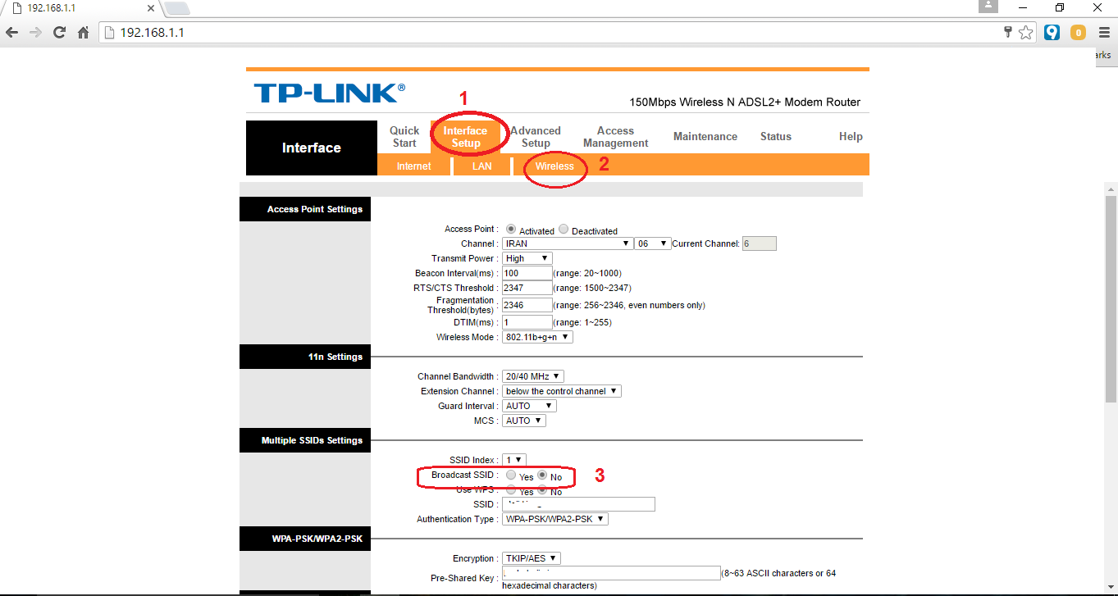Viewport: 1118px width, 596px height.
Task: Go to the Maintenance tab
Action: (705, 137)
